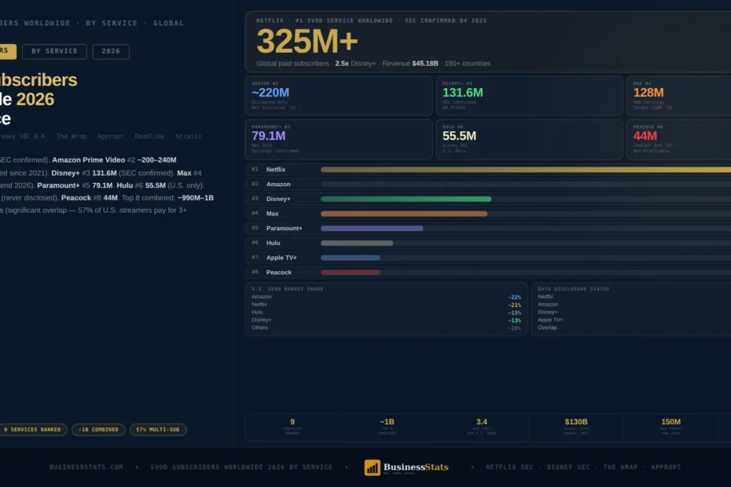Select the Amazon label in ranking row #2
This screenshot has width=731, height=487.
click(278, 184)
